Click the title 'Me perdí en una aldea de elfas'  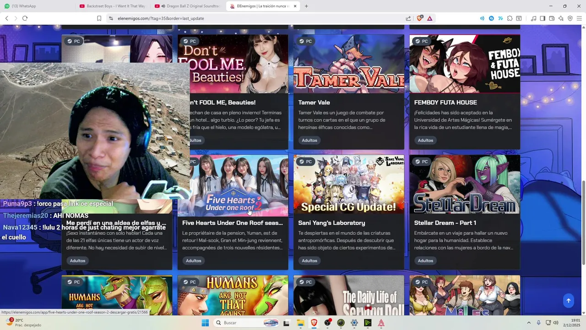(116, 223)
